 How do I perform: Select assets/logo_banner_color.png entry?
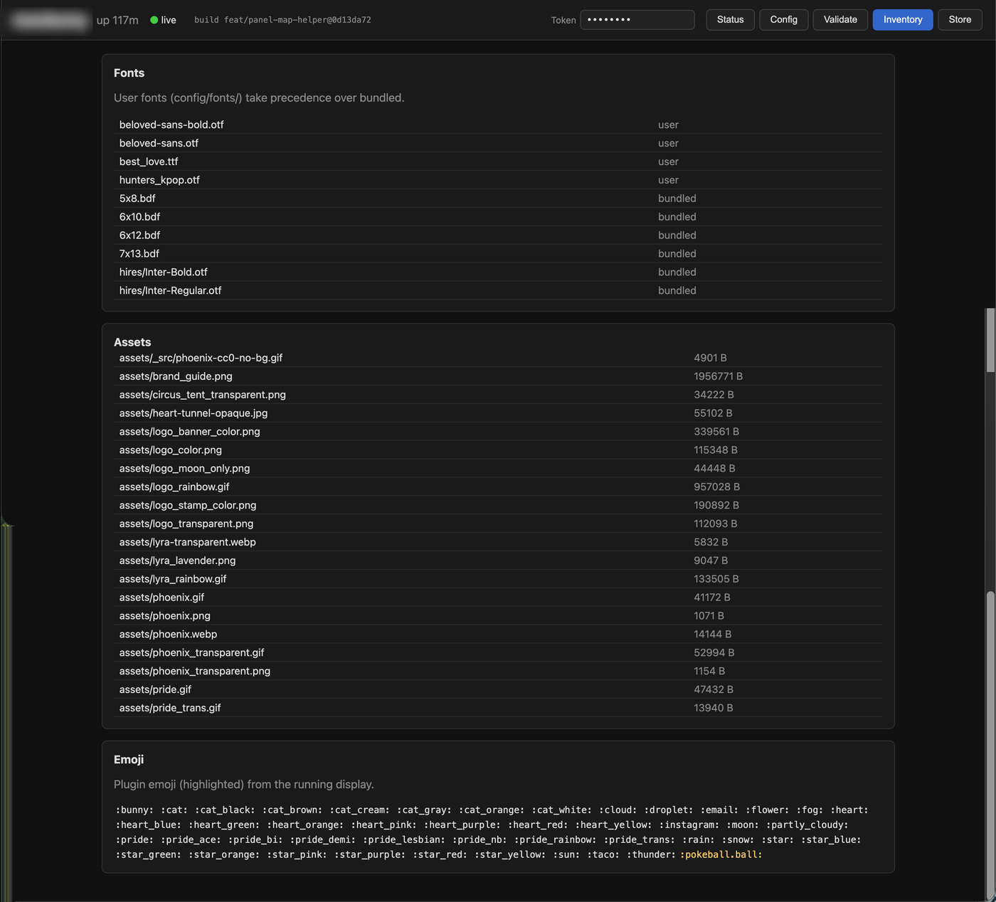[498, 432]
